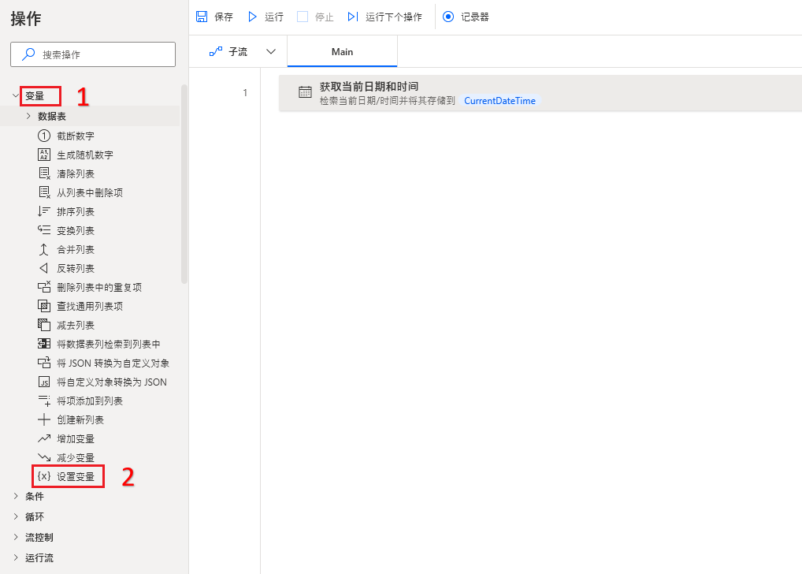This screenshot has height=574, width=802.
Task: Click the 减少变量 icon
Action: coord(44,458)
